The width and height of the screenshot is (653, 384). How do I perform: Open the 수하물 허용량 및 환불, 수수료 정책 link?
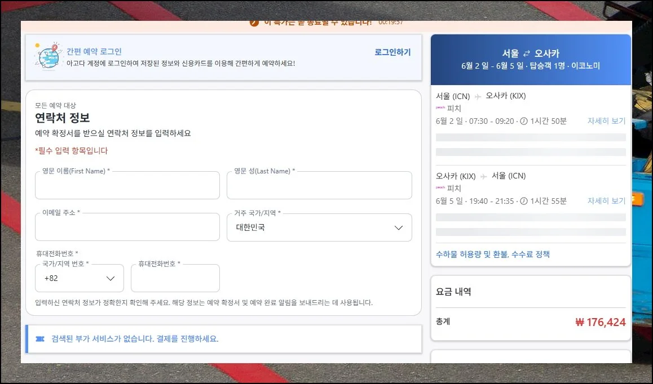pyautogui.click(x=492, y=254)
